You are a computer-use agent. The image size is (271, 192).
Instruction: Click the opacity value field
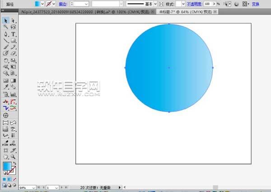click(208, 4)
